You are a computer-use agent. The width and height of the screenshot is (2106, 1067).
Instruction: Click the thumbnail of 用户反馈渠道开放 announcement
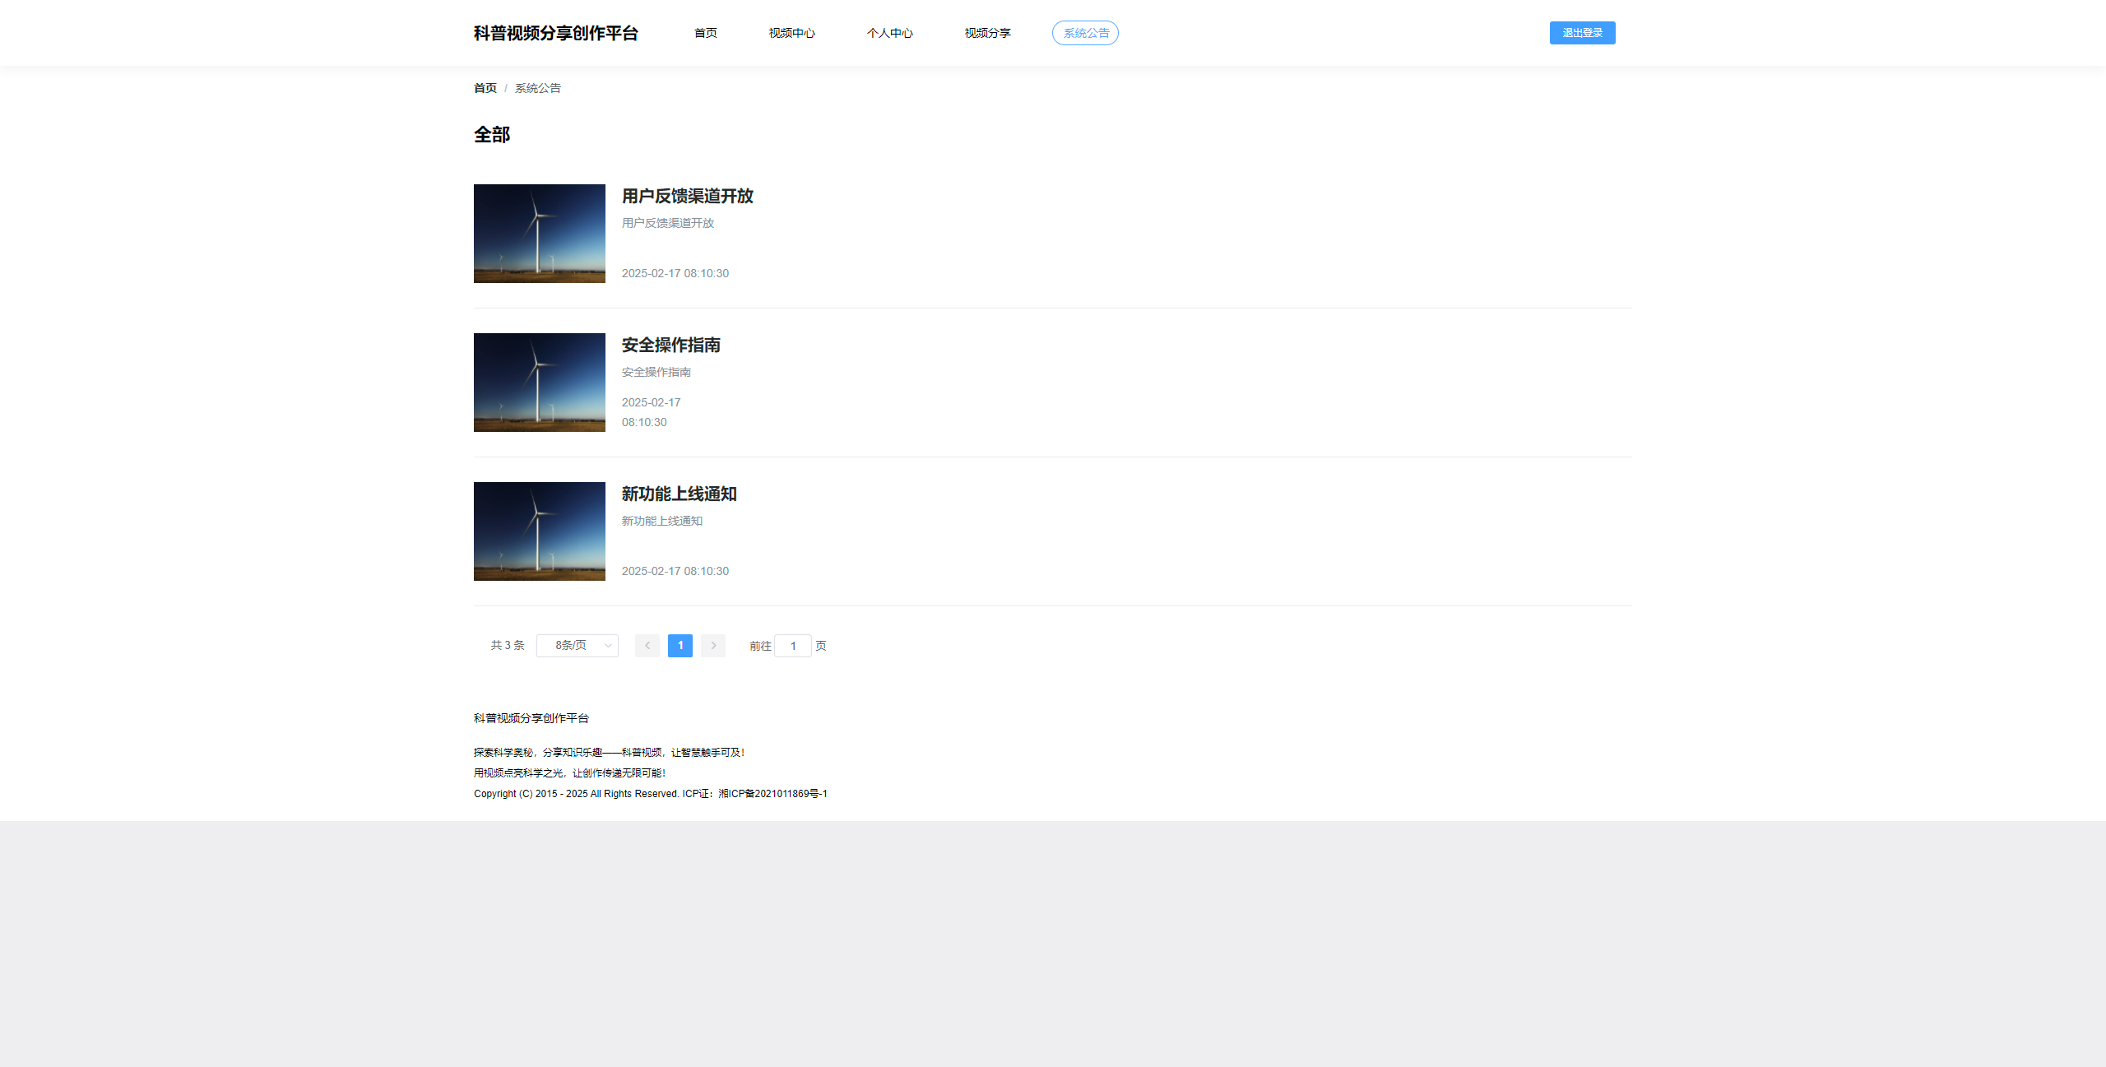[540, 234]
